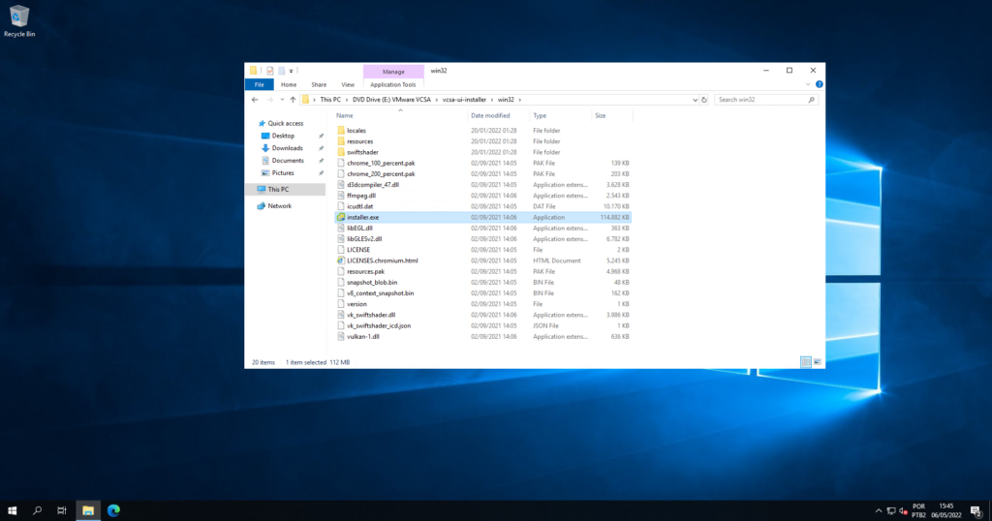992x521 pixels.
Task: Select This PC in navigation pane
Action: pos(278,189)
